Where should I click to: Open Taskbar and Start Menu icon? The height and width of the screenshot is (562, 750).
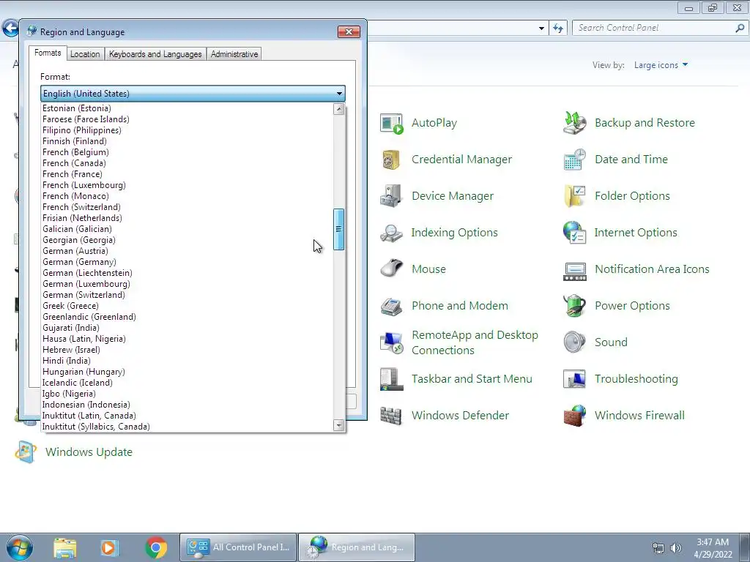391,379
